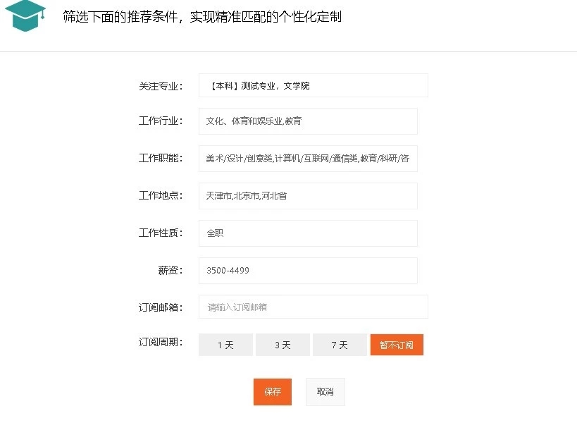Click the heading text 筛选下面的推荐条件
577x423 pixels.
pos(202,17)
